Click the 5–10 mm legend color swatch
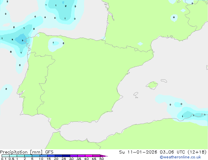The height and width of the screenshot is (160, 208). click(36, 156)
